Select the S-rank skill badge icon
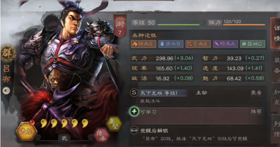This screenshot has height=147, width=280. click(x=134, y=92)
